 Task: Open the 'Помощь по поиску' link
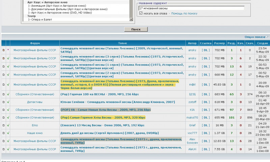[184, 13]
